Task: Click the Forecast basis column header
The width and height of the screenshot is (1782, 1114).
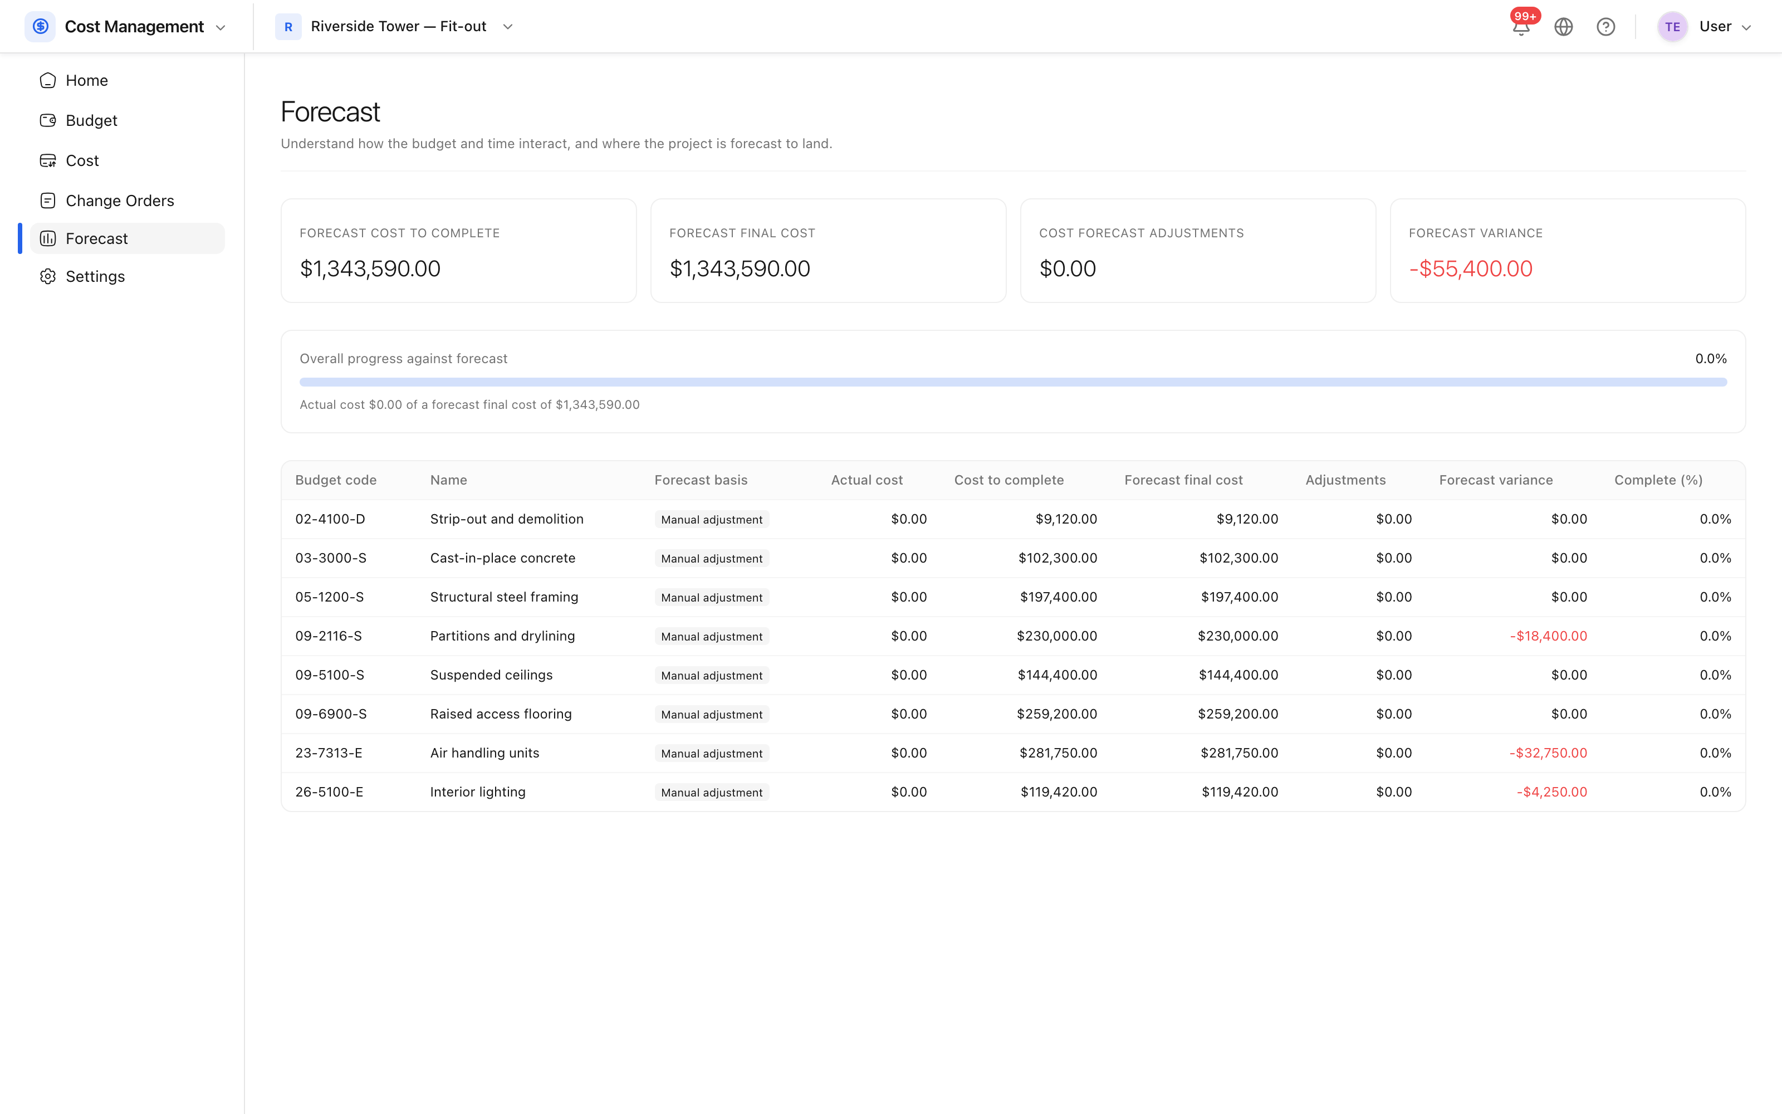Action: point(701,480)
